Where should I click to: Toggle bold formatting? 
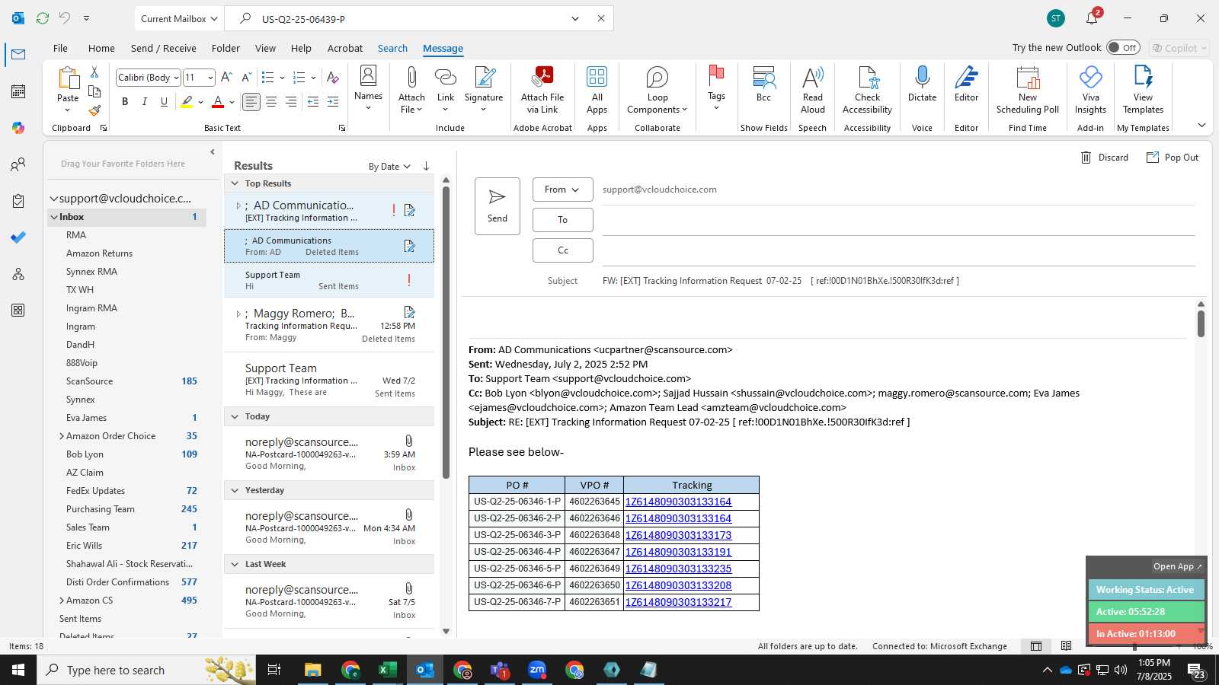(x=125, y=102)
